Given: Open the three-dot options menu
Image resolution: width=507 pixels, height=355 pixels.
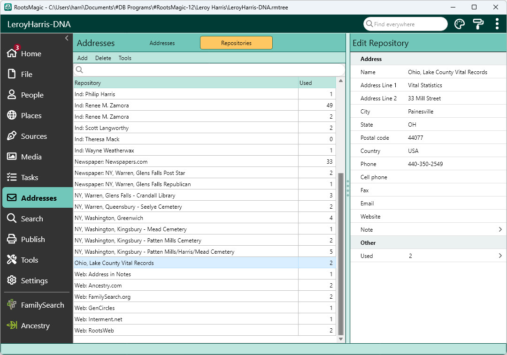Looking at the screenshot, I should coord(497,24).
